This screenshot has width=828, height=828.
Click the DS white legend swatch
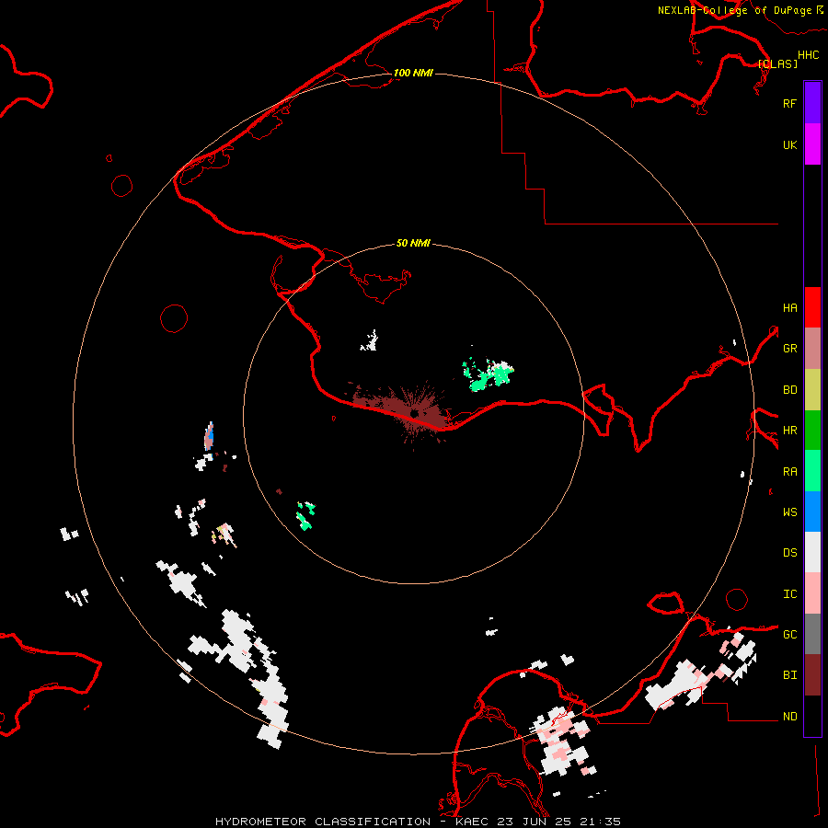(x=812, y=552)
